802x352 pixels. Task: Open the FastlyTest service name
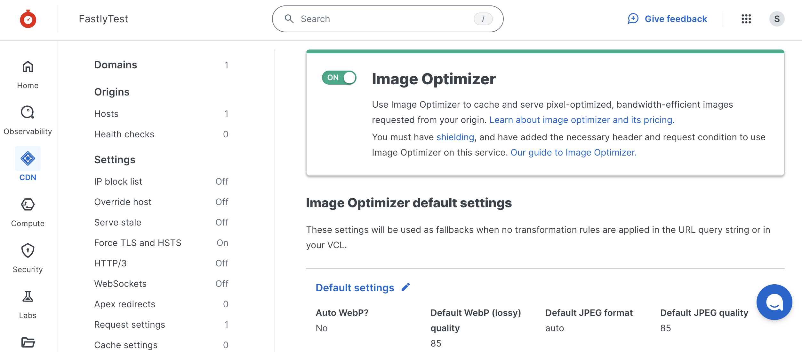pos(103,19)
